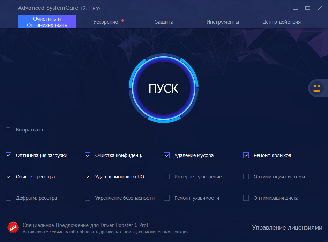The width and height of the screenshot is (328, 242).
Task: Uncheck Удаление мусора option
Action: pos(167,155)
